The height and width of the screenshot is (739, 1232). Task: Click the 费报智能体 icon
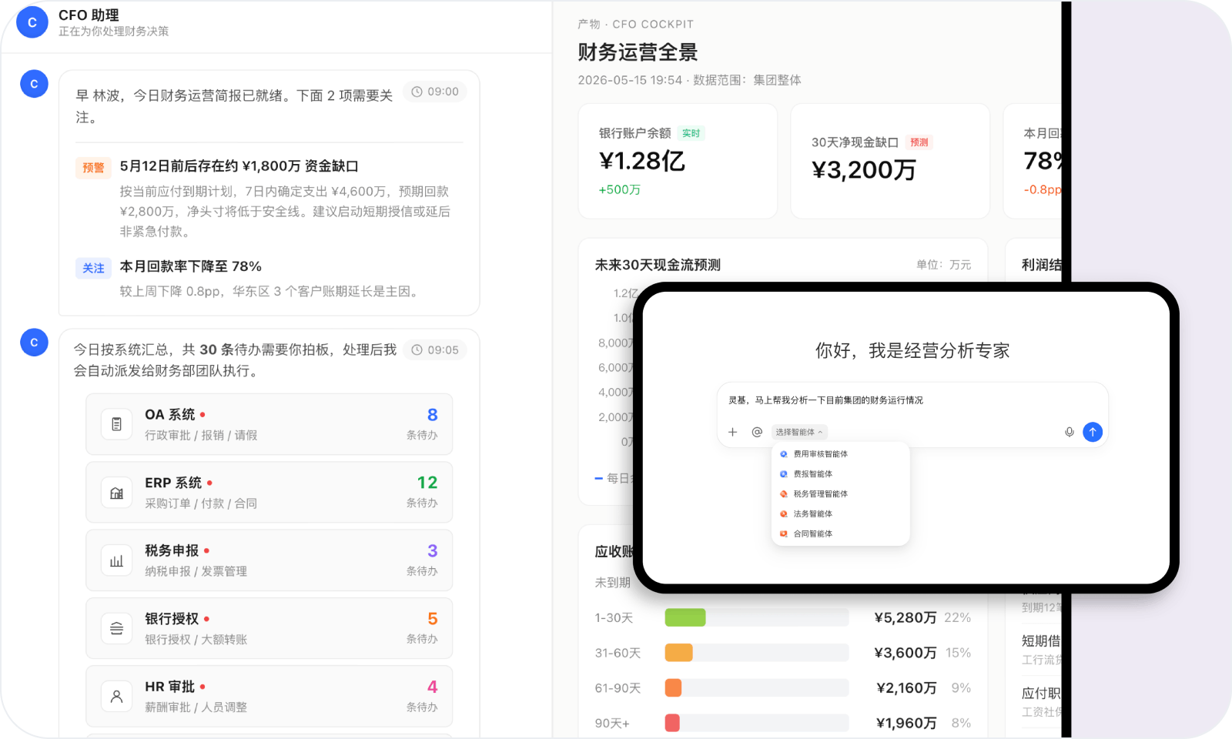pyautogui.click(x=784, y=474)
